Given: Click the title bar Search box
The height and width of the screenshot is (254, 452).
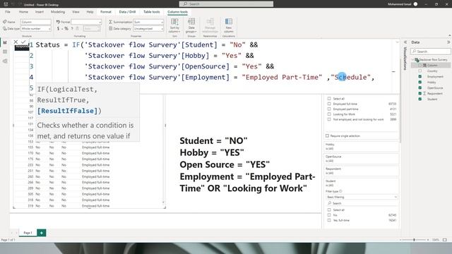Looking at the screenshot, I should click(x=226, y=4).
